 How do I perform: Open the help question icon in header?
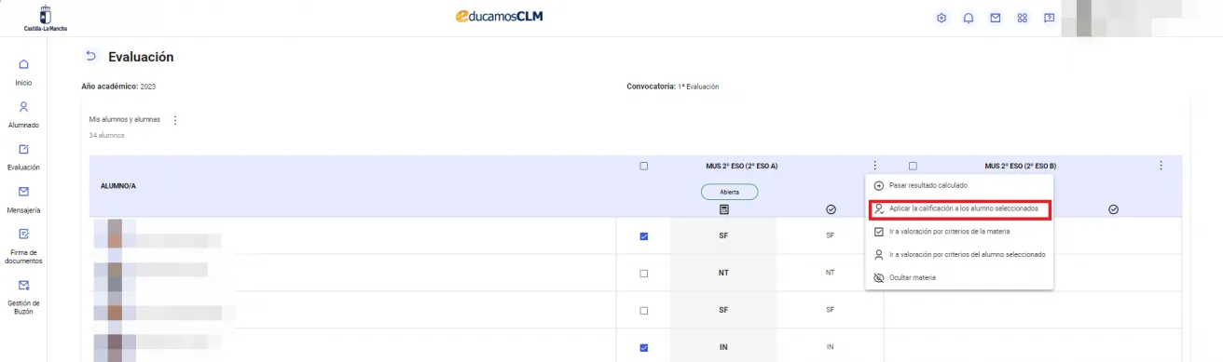1050,18
